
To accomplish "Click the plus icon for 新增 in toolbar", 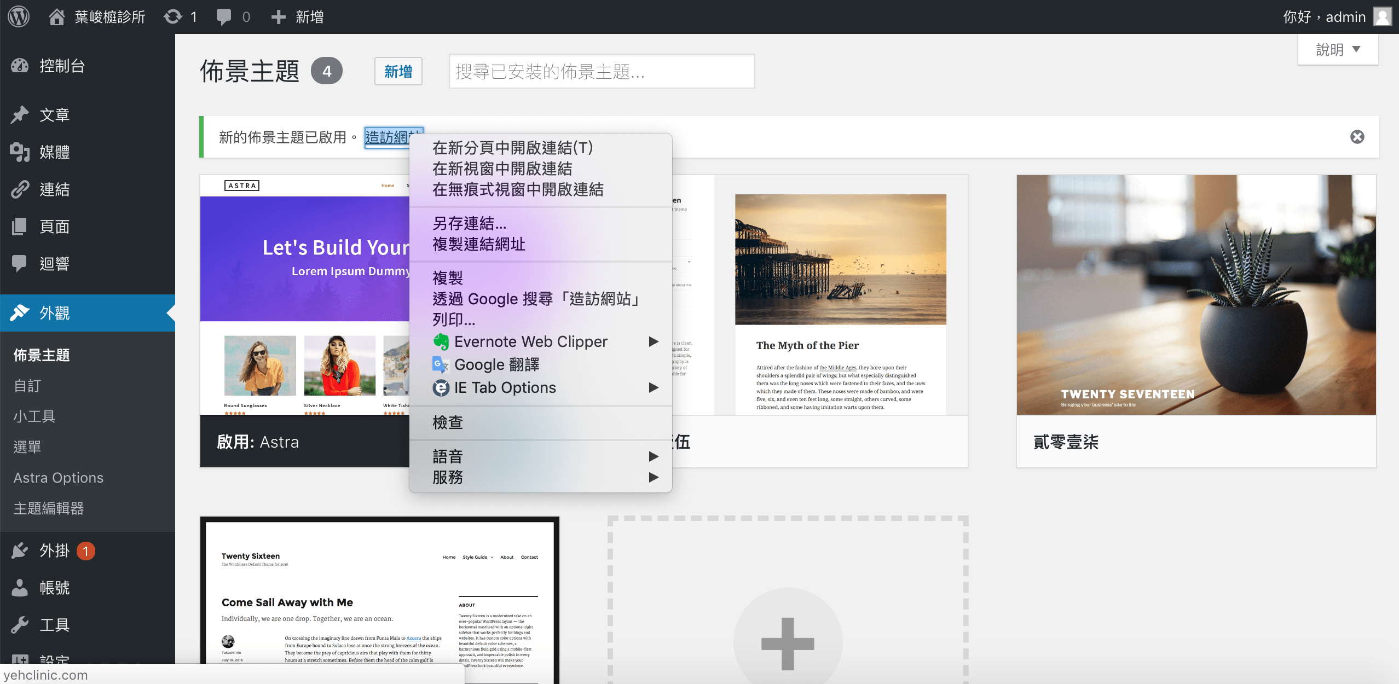I will point(279,16).
